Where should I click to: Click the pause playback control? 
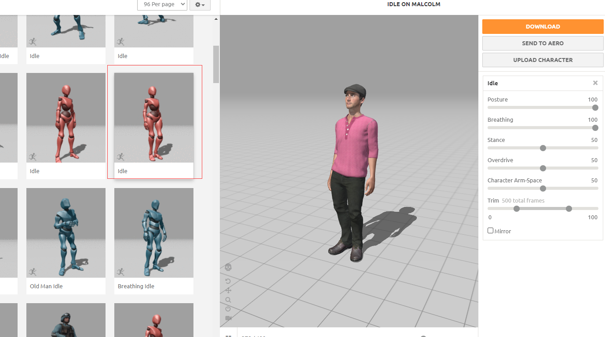coord(228,335)
